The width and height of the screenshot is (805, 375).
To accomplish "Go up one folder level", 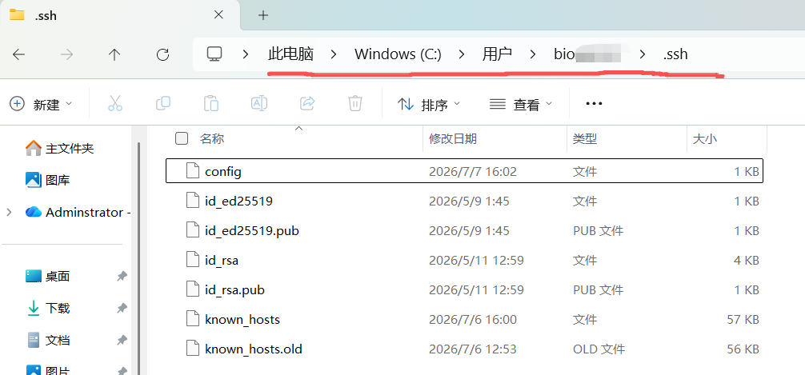I will pos(114,54).
